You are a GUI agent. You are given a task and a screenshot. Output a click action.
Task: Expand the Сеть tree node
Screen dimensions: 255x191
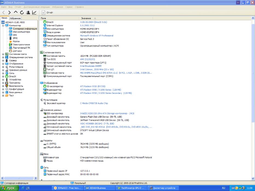pyautogui.click(x=3, y=73)
